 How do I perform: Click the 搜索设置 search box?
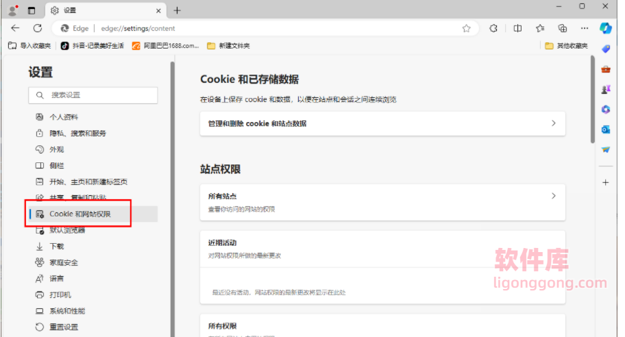[x=93, y=95]
